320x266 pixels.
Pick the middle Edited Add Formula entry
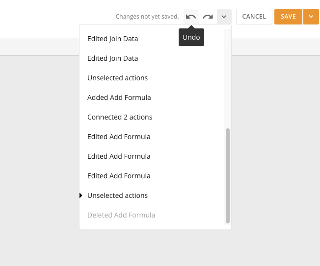[119, 156]
